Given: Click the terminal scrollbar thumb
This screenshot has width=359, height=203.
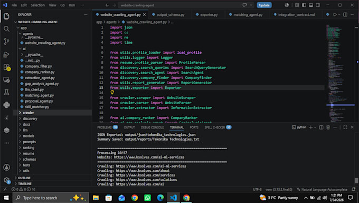Looking at the screenshot, I should [x=356, y=180].
